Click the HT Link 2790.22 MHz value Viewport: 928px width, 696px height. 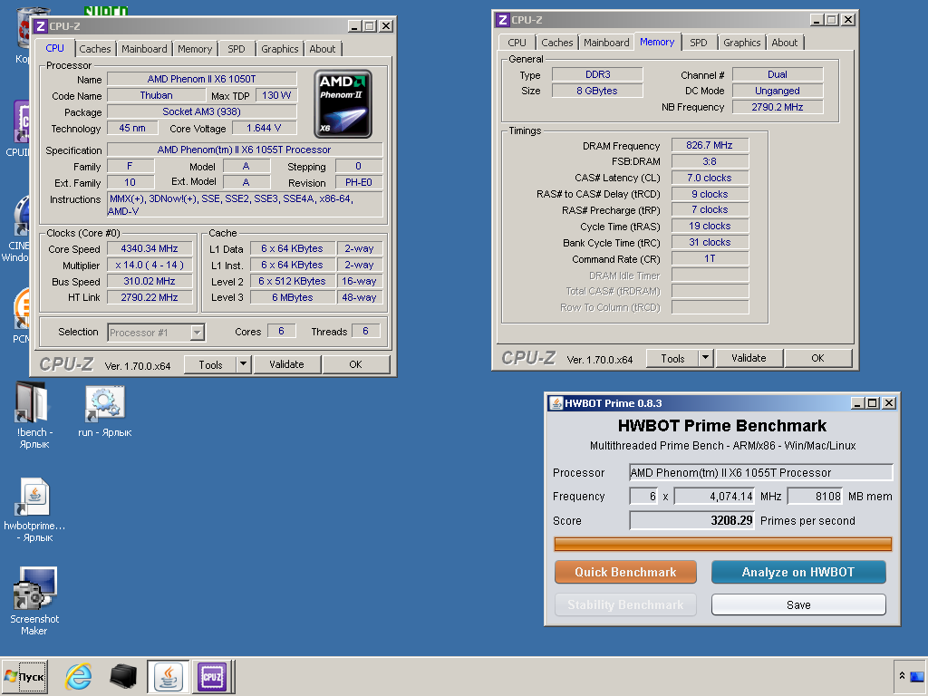tap(150, 297)
